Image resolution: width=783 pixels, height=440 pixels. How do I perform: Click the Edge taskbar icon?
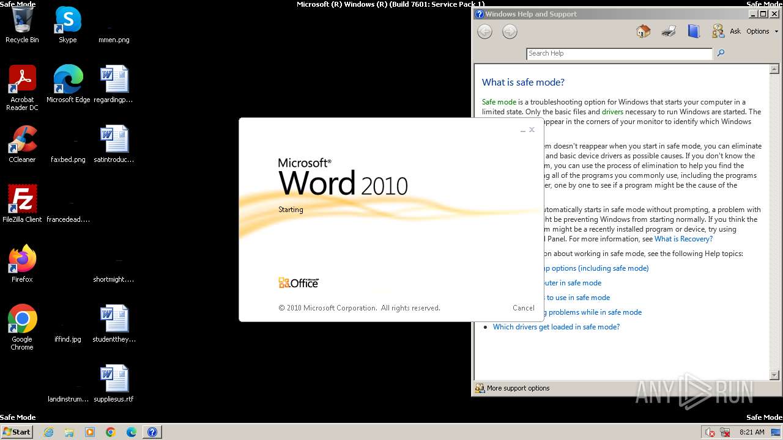(132, 432)
